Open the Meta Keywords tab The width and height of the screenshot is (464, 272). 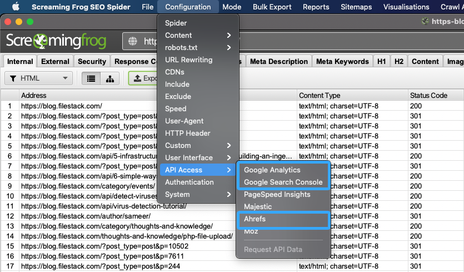click(x=342, y=61)
